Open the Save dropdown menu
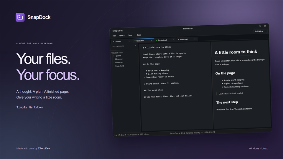The image size is (283, 159). (131, 35)
